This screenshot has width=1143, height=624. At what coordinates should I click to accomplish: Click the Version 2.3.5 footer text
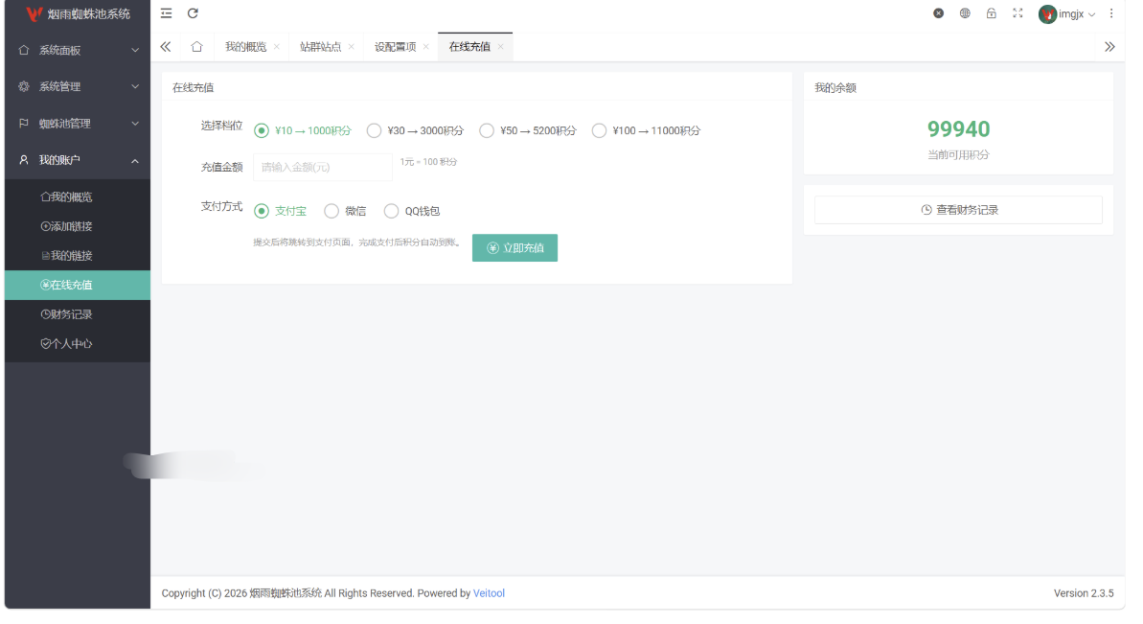(1084, 593)
